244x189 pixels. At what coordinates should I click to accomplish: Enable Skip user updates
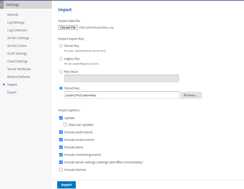click(x=65, y=125)
